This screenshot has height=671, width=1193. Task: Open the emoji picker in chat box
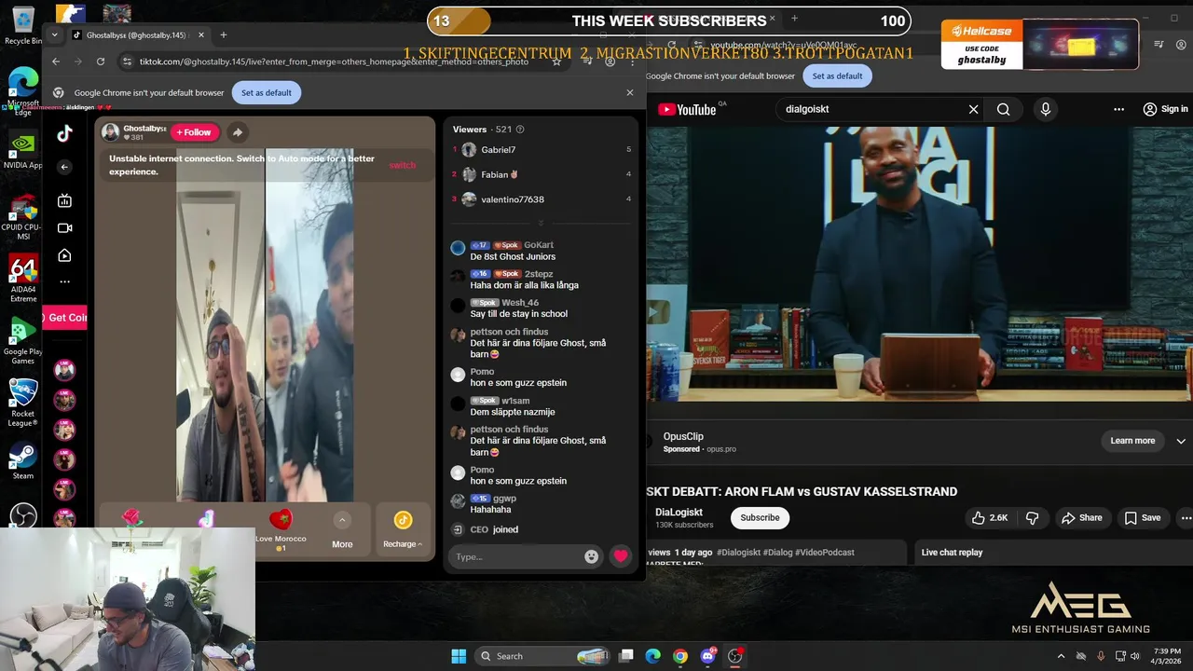pyautogui.click(x=591, y=556)
